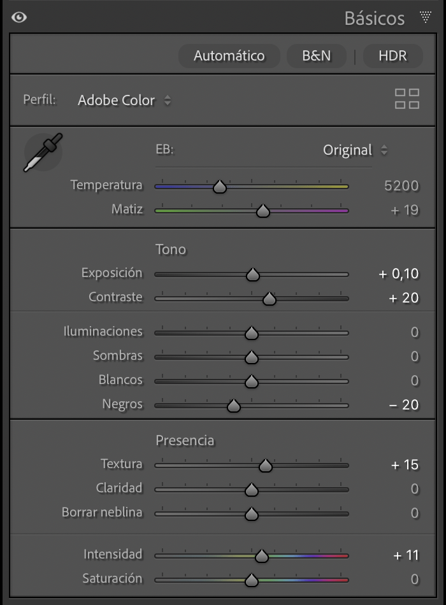446x605 pixels.
Task: Click the Matiz slider handle
Action: (x=263, y=211)
